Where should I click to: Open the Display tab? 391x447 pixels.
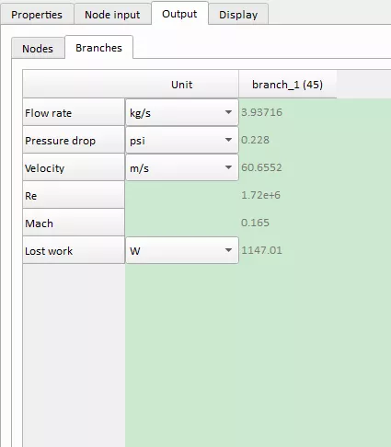tap(238, 15)
